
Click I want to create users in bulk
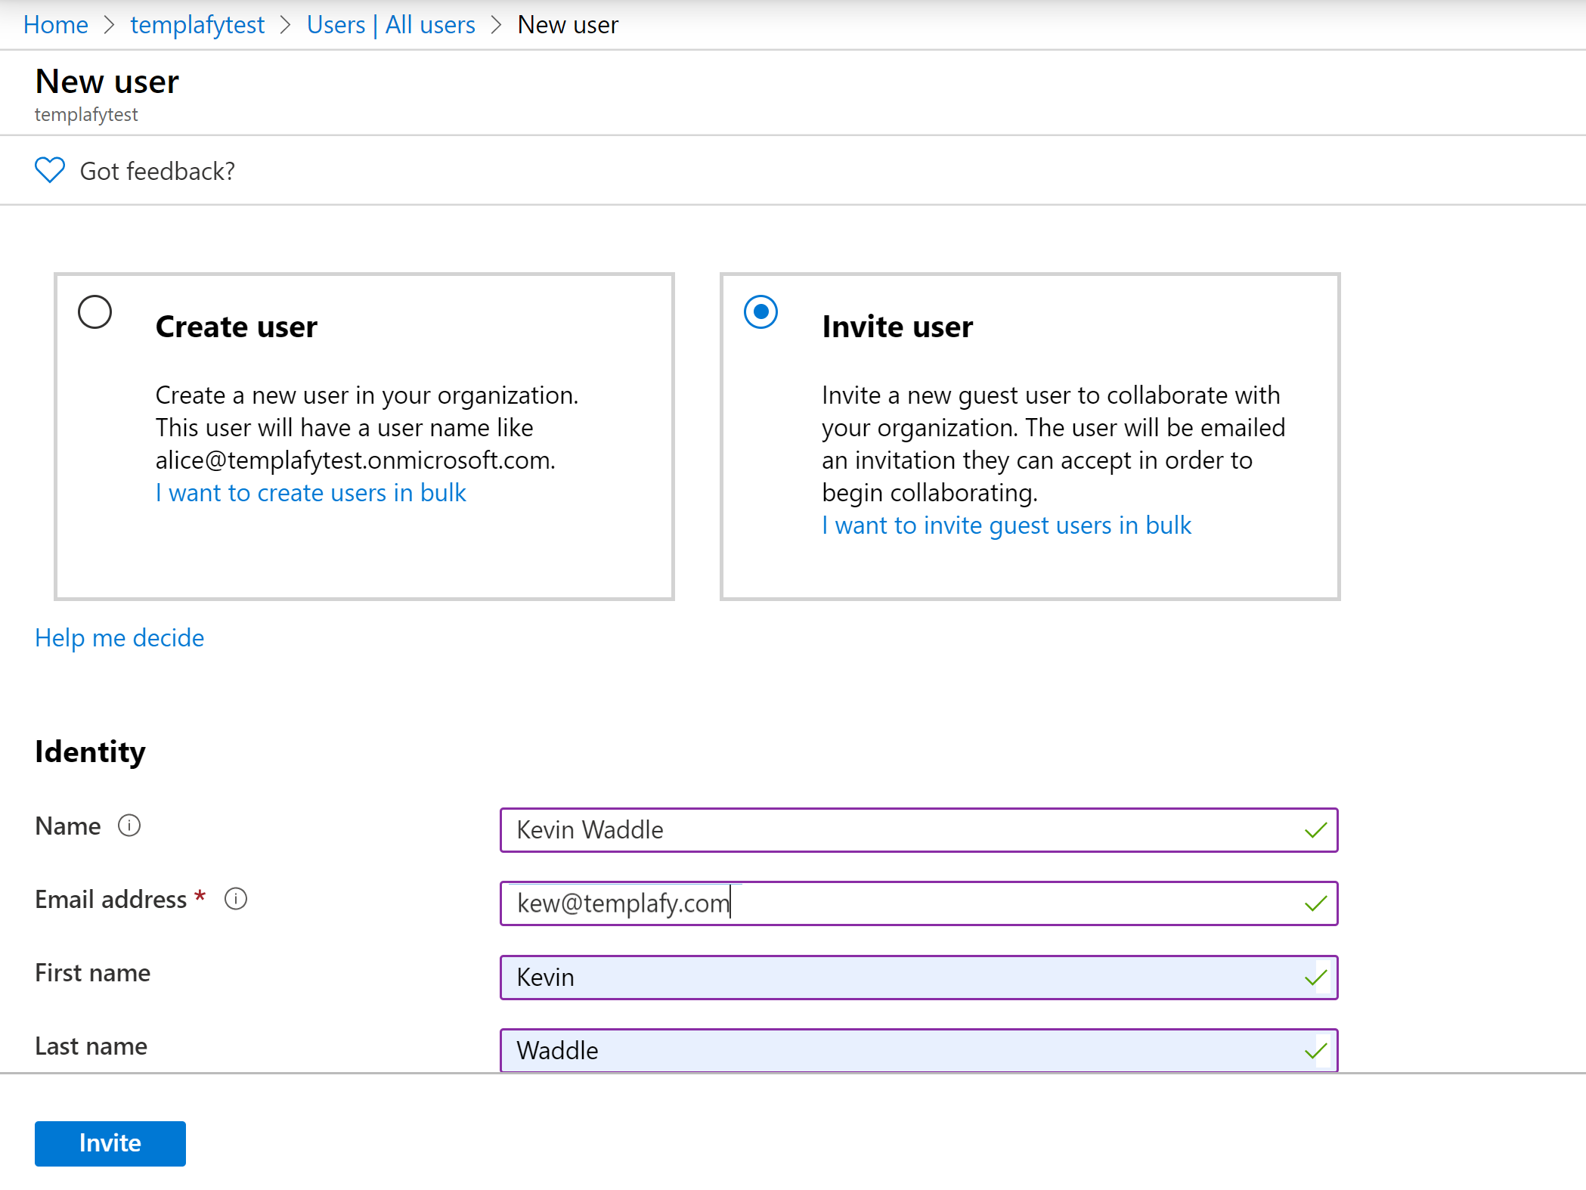pyautogui.click(x=311, y=493)
